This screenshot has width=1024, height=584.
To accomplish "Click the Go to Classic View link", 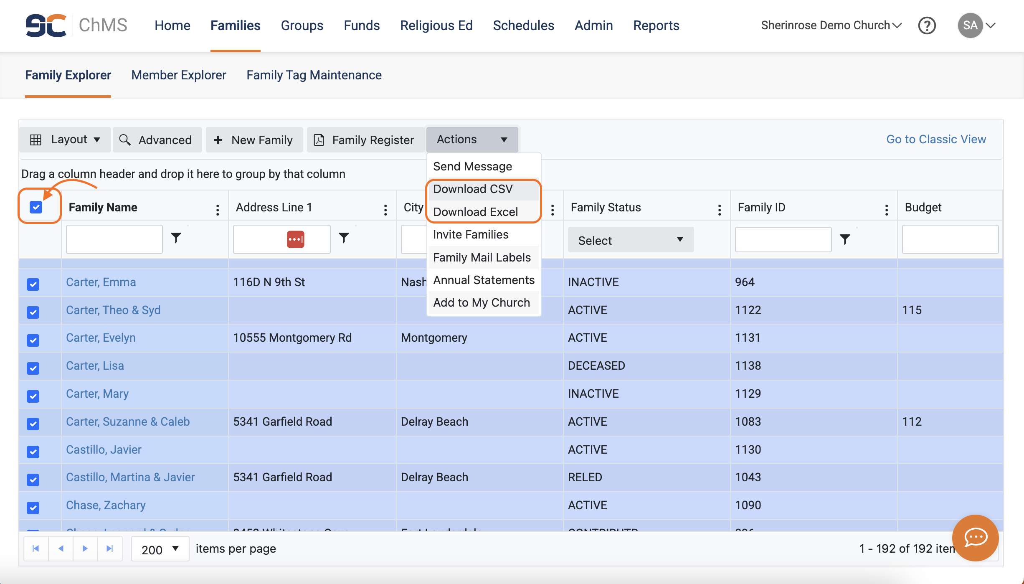I will [x=936, y=139].
